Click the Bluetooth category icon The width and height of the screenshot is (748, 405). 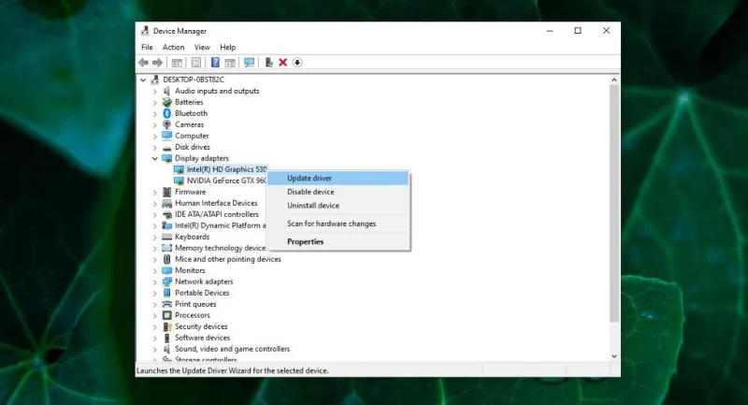[x=167, y=113]
